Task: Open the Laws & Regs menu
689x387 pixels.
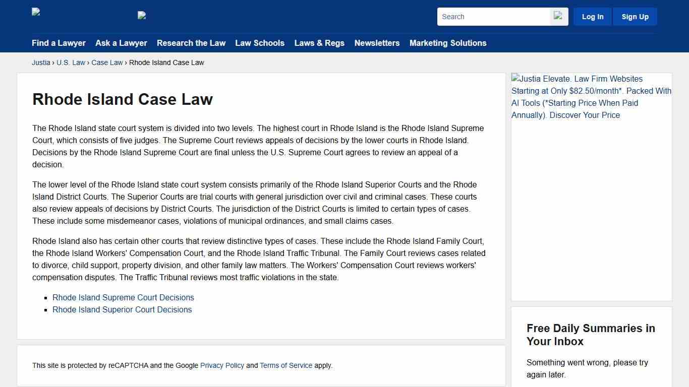Action: [319, 43]
